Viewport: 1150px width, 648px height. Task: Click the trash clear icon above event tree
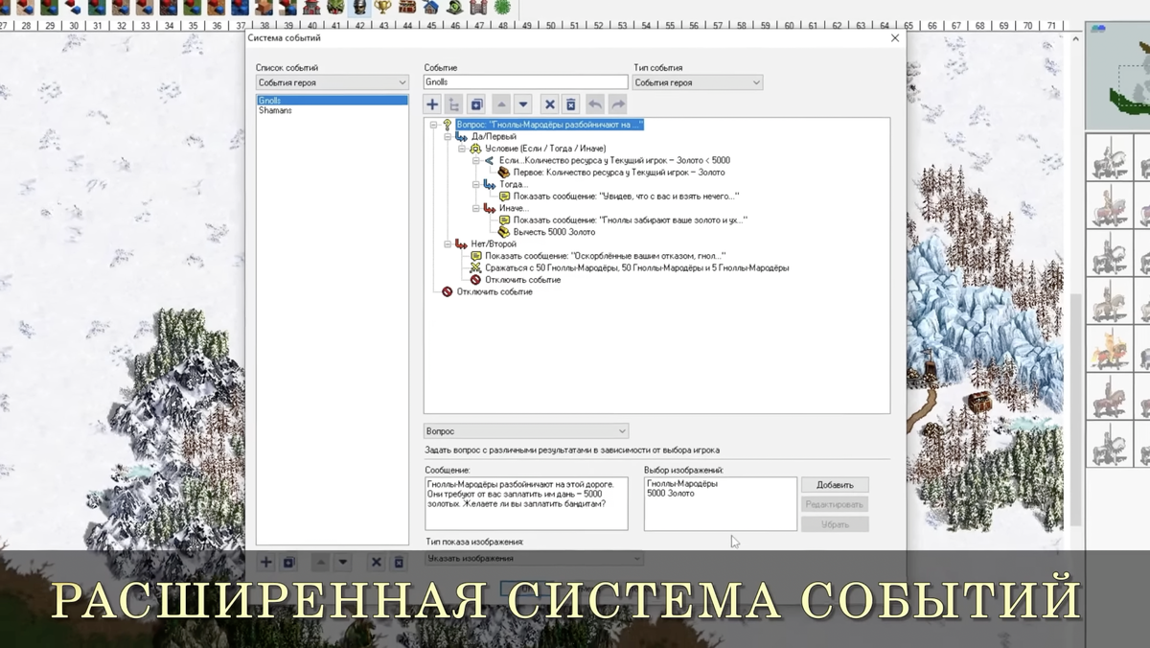[x=570, y=104]
